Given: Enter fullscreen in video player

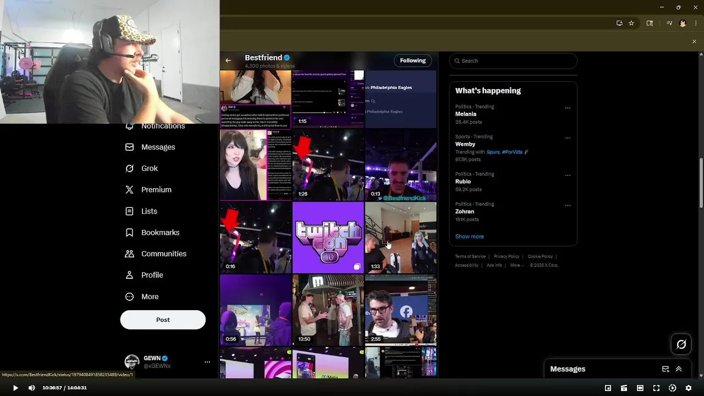Looking at the screenshot, I should pos(656,388).
